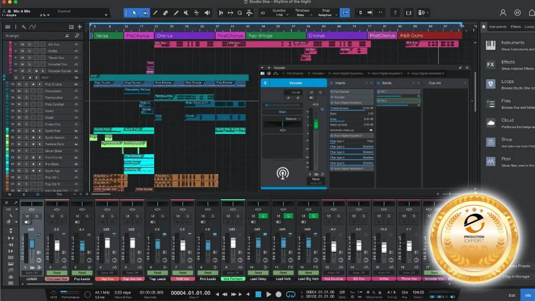The image size is (535, 301).
Task: Open the track list menu icon
Action: [7, 27]
